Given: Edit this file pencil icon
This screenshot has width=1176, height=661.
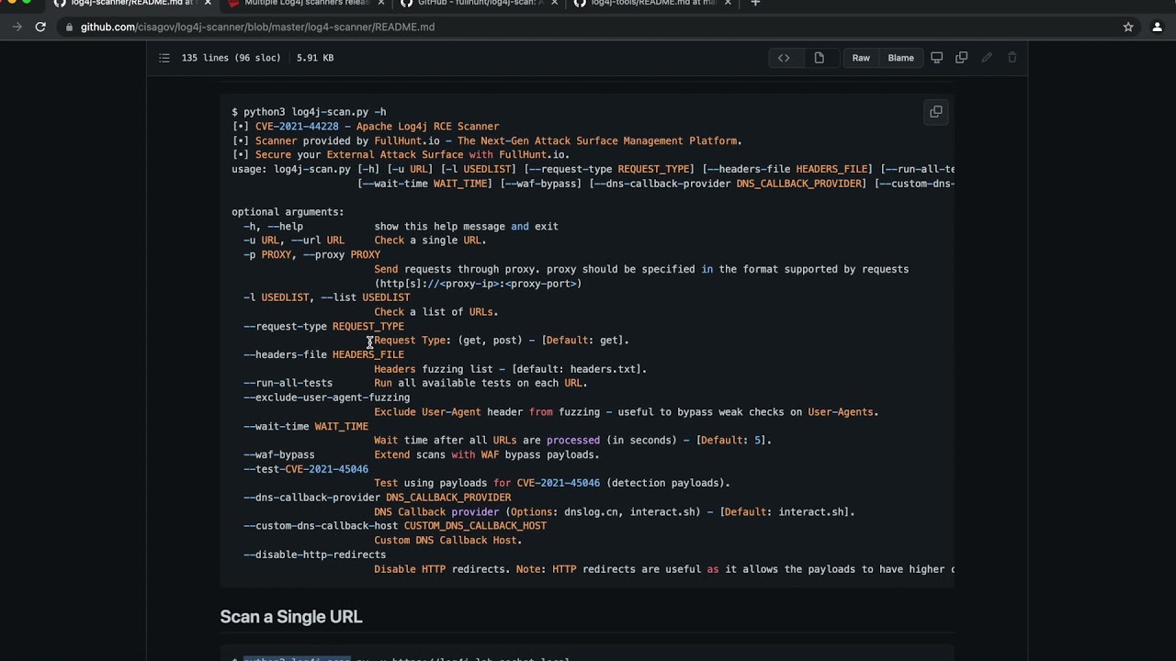Looking at the screenshot, I should 987,58.
